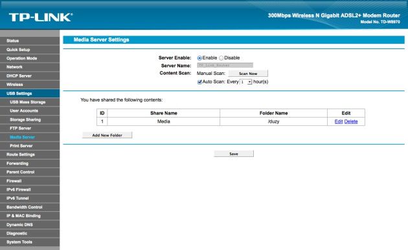Click the ID cell '1' in the shared contents table

click(102, 121)
